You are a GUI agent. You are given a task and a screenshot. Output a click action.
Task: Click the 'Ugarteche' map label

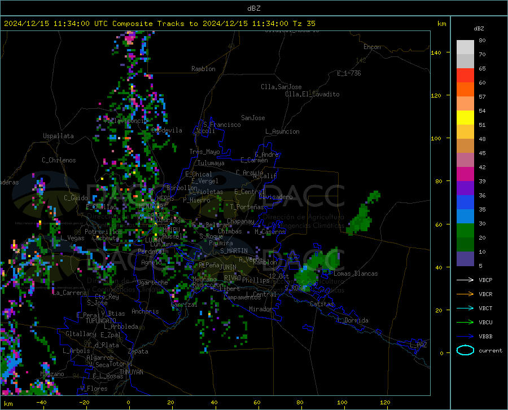pyautogui.click(x=152, y=283)
